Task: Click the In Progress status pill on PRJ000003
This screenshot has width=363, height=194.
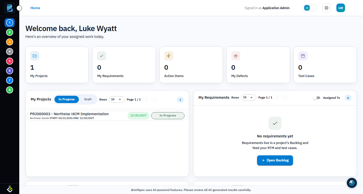Action: (x=168, y=116)
